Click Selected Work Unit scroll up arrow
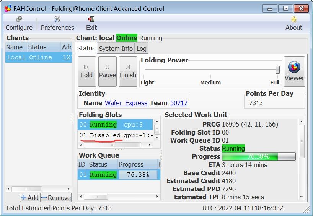313x216 pixels. (302, 122)
